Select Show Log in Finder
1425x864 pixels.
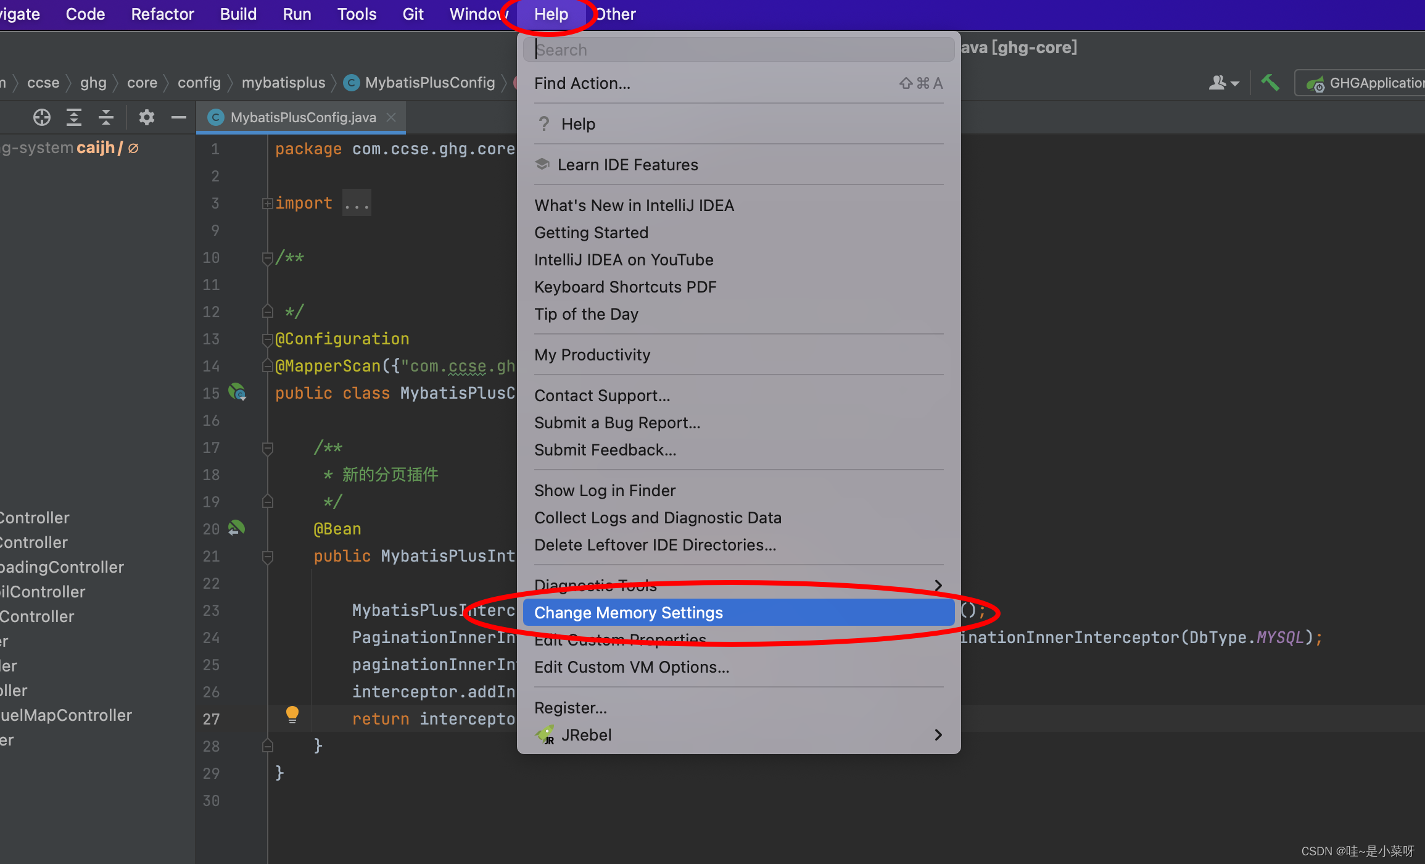point(738,490)
